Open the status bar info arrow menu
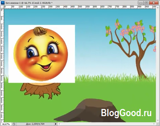This screenshot has height=126, width=160. [x=56, y=124]
